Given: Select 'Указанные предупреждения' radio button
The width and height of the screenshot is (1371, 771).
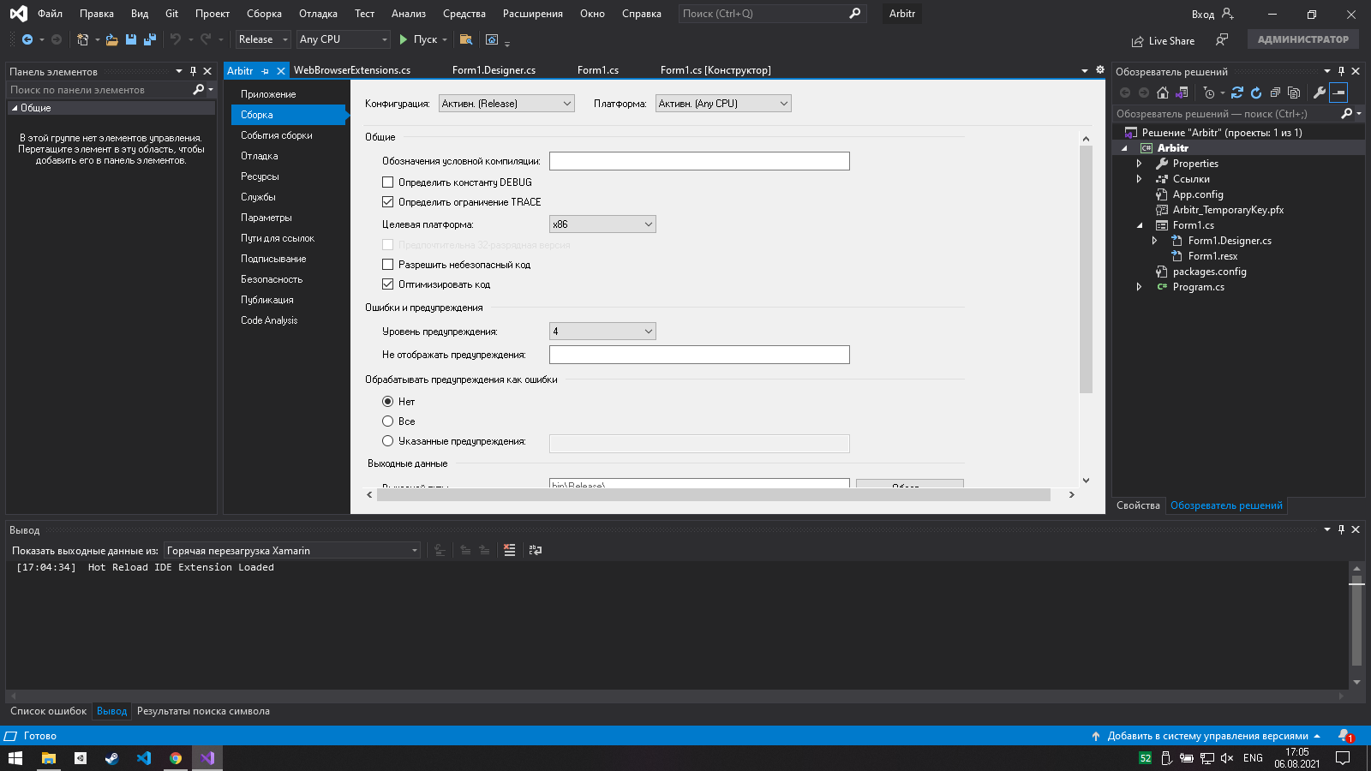Looking at the screenshot, I should [387, 441].
